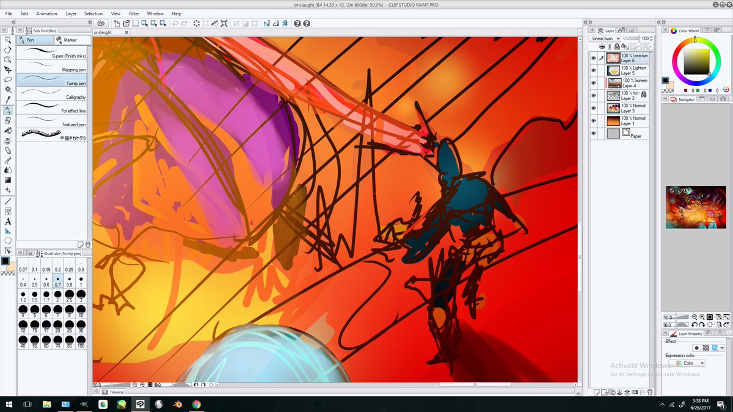Click the New file icon
The width and height of the screenshot is (733, 412).
point(117,23)
